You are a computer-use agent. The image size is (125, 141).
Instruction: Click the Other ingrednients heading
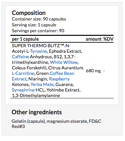tap(37, 112)
